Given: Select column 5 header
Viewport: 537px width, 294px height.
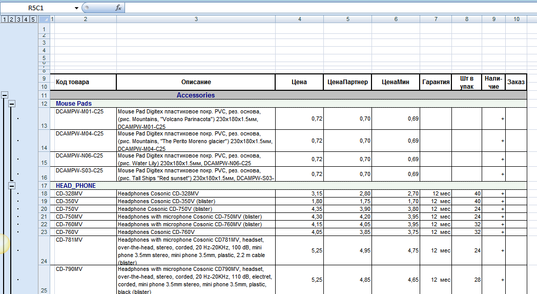Looking at the screenshot, I should pos(347,19).
